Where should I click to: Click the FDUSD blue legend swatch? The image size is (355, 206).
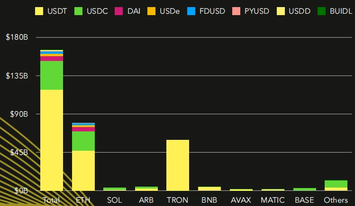pyautogui.click(x=190, y=11)
